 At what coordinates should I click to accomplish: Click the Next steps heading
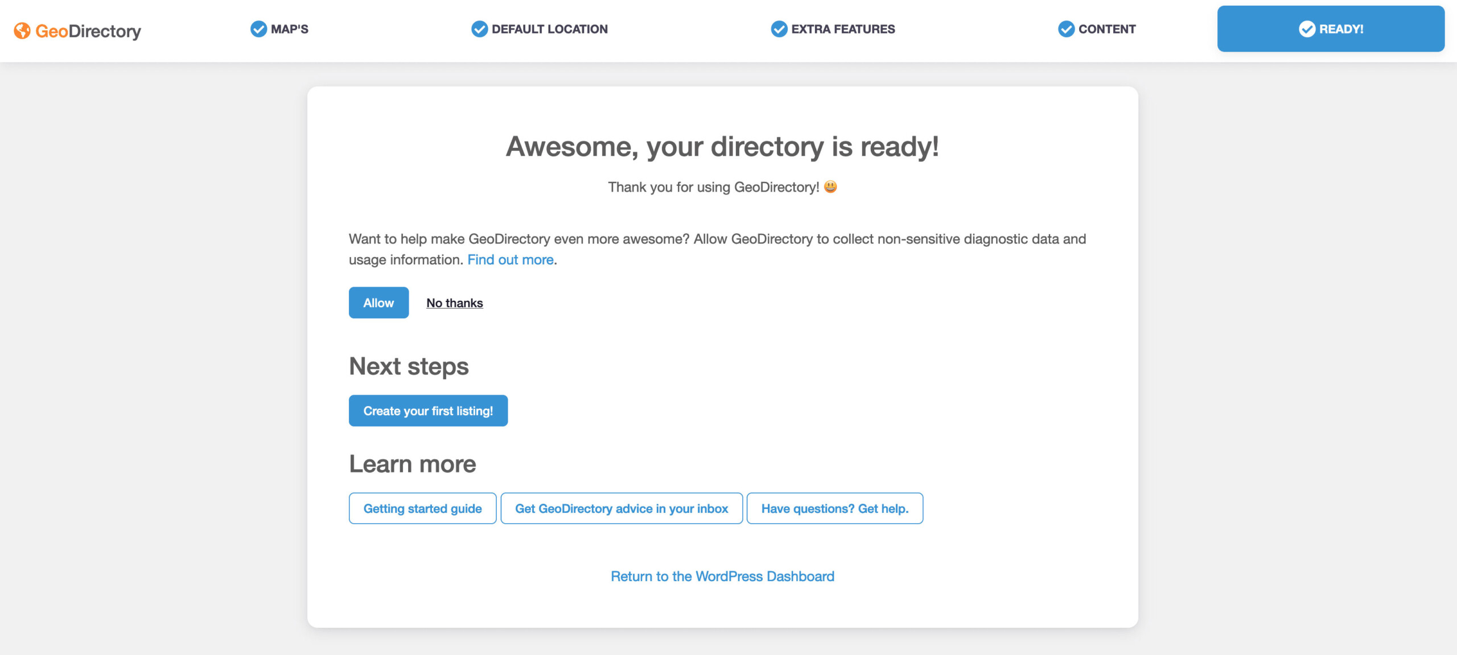click(x=409, y=367)
